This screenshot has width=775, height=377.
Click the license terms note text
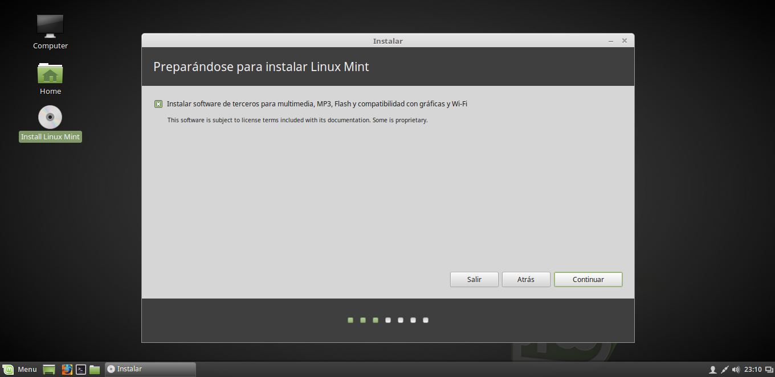297,120
